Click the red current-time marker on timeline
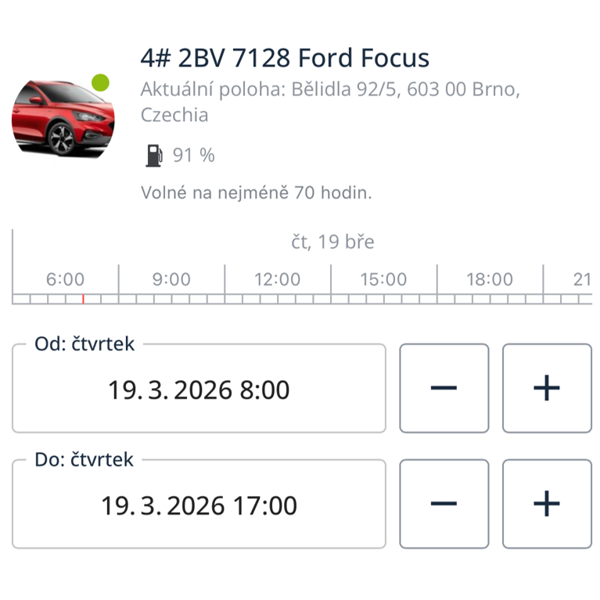Viewport: 600px width, 600px height. (x=83, y=298)
